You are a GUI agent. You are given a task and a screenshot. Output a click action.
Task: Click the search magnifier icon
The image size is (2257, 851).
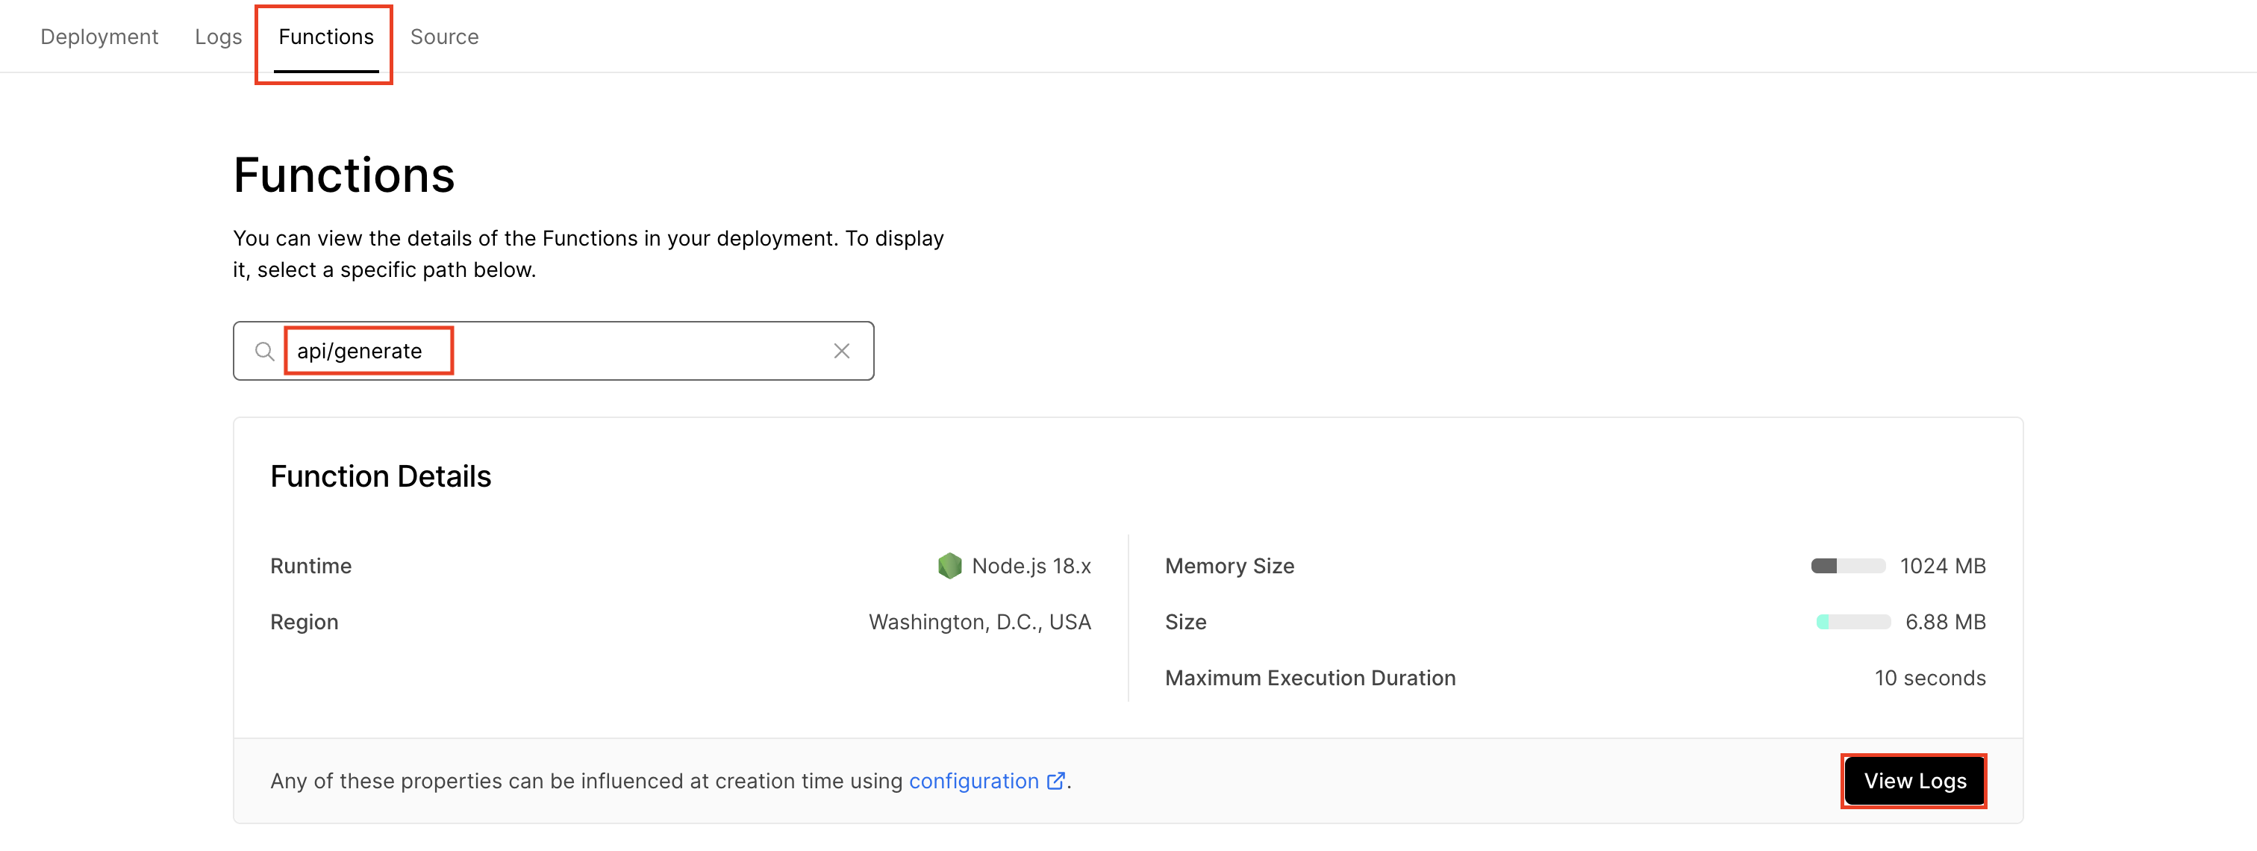[265, 352]
